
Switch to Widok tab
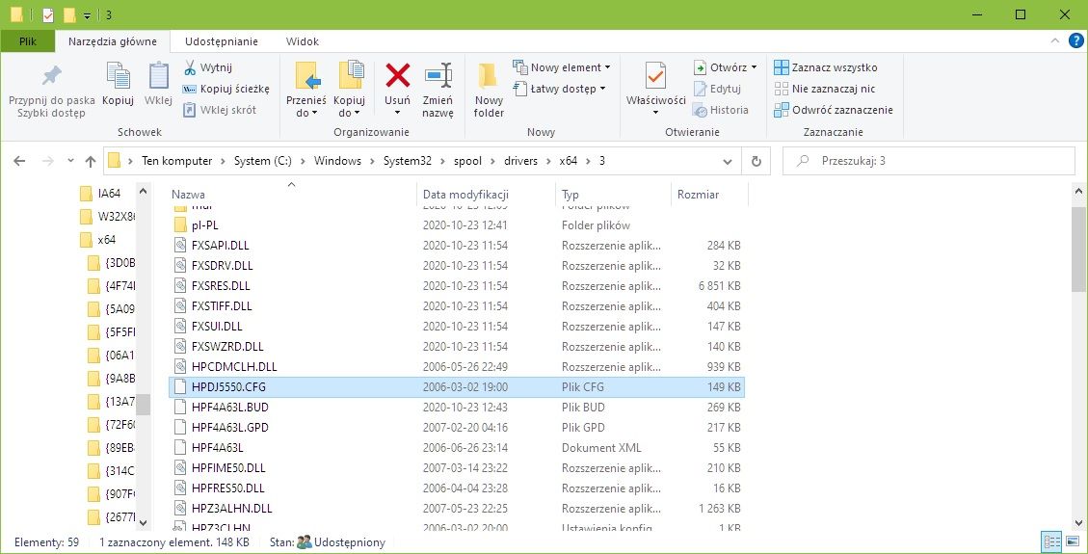(x=303, y=41)
